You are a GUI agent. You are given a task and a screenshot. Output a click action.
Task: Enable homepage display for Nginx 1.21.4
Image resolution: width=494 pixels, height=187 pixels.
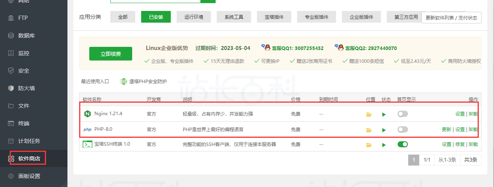click(x=402, y=114)
